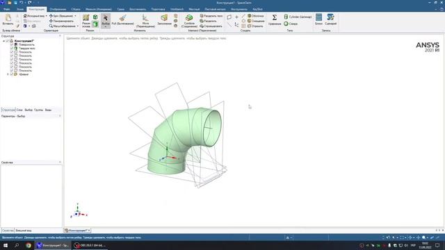Open the Файл menu tab
Viewport: 445px width, 250px height.
pyautogui.click(x=7, y=9)
